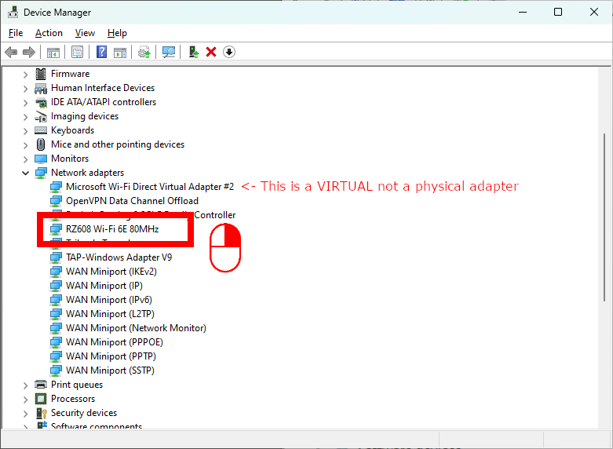613x449 pixels.
Task: Open the Action menu
Action: point(49,33)
